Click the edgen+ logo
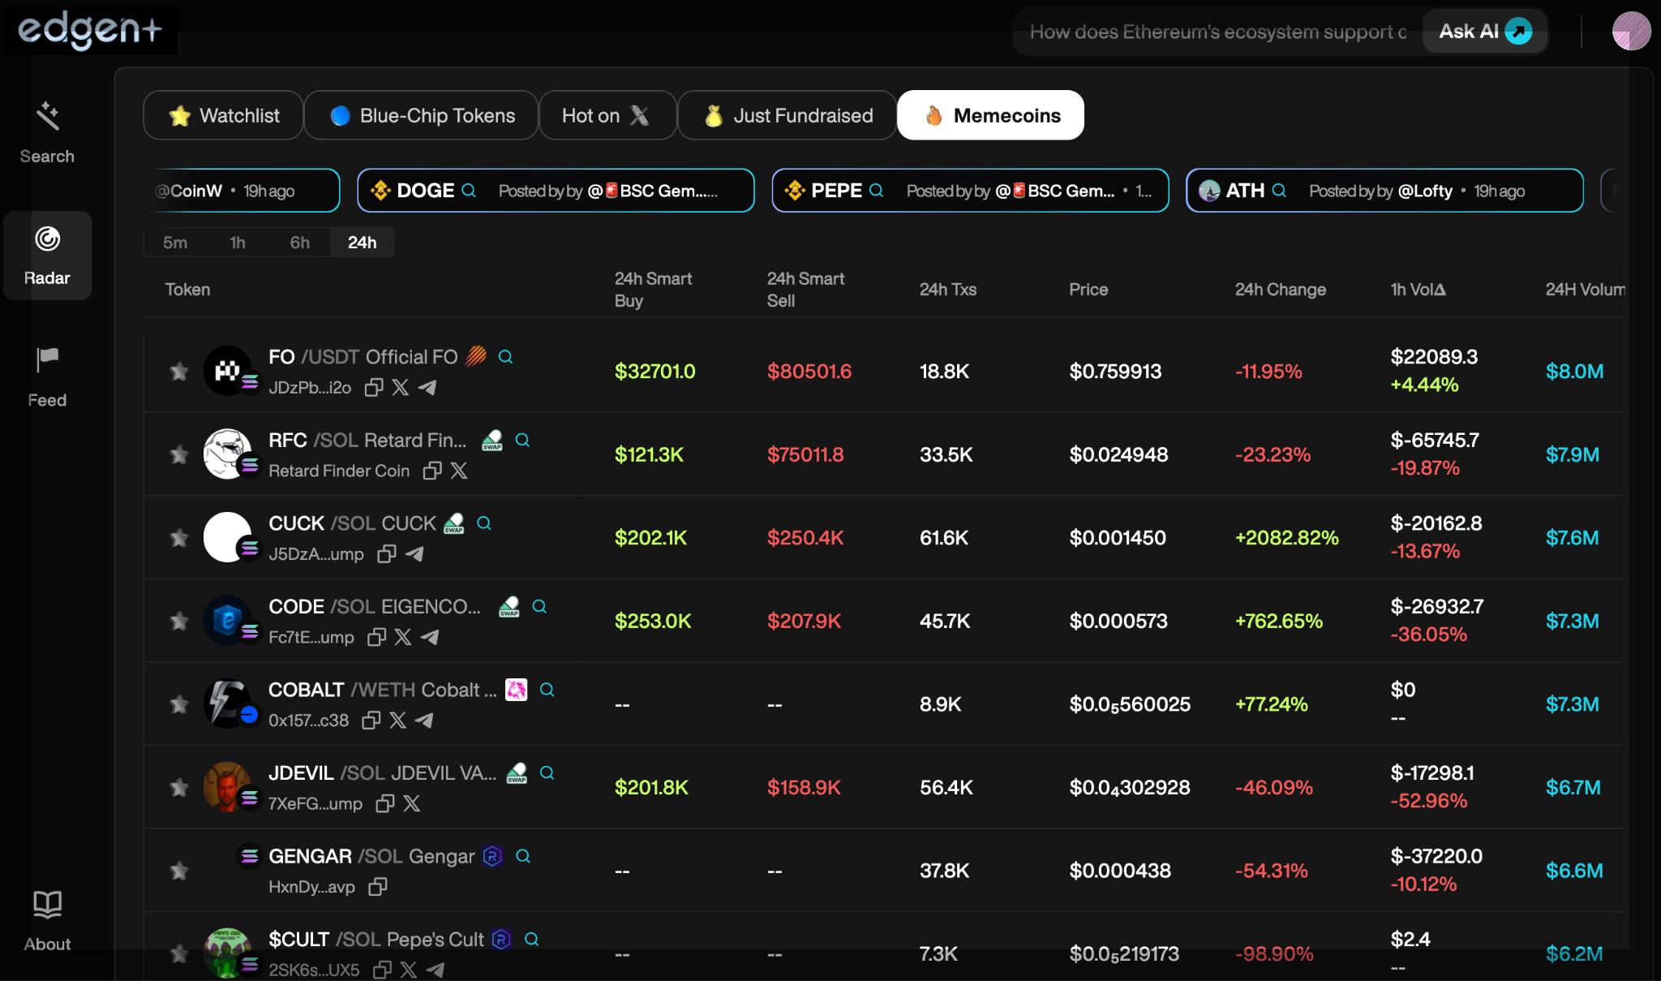1661x981 pixels. [x=88, y=30]
